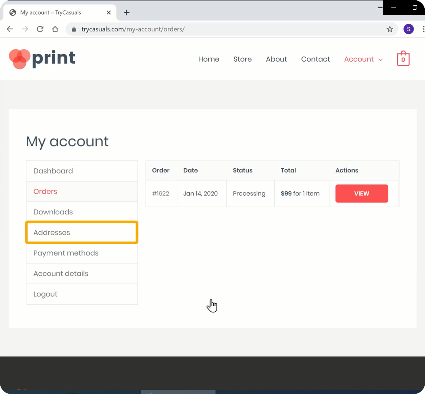Go to browser home icon

coord(55,29)
